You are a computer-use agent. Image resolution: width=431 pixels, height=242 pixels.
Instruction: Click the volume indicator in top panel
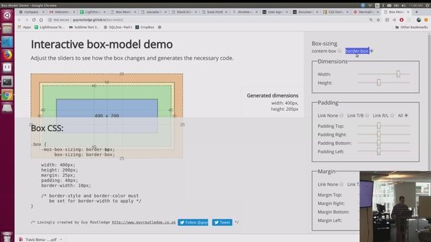[x=403, y=5]
